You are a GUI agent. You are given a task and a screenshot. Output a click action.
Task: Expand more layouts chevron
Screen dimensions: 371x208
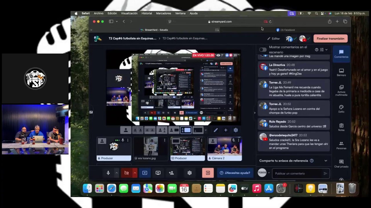pos(205,130)
